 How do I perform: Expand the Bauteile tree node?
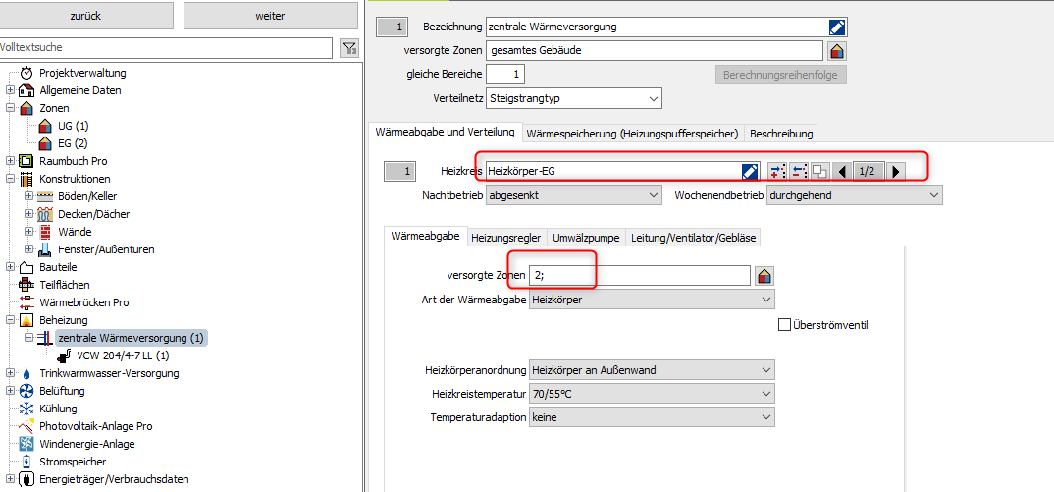(10, 267)
